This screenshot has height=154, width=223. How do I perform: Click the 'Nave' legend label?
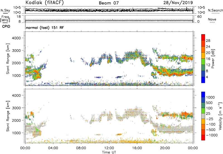212,19
